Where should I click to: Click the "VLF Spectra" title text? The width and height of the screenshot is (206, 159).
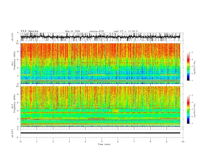(29, 31)
